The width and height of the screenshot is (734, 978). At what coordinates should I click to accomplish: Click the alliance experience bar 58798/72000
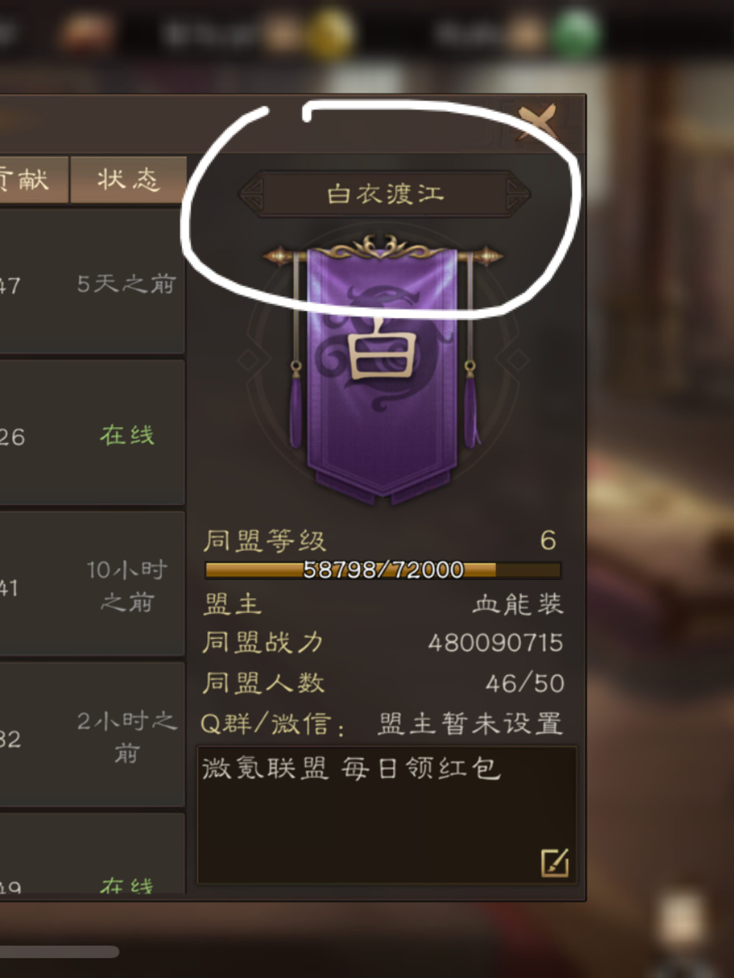pos(383,570)
